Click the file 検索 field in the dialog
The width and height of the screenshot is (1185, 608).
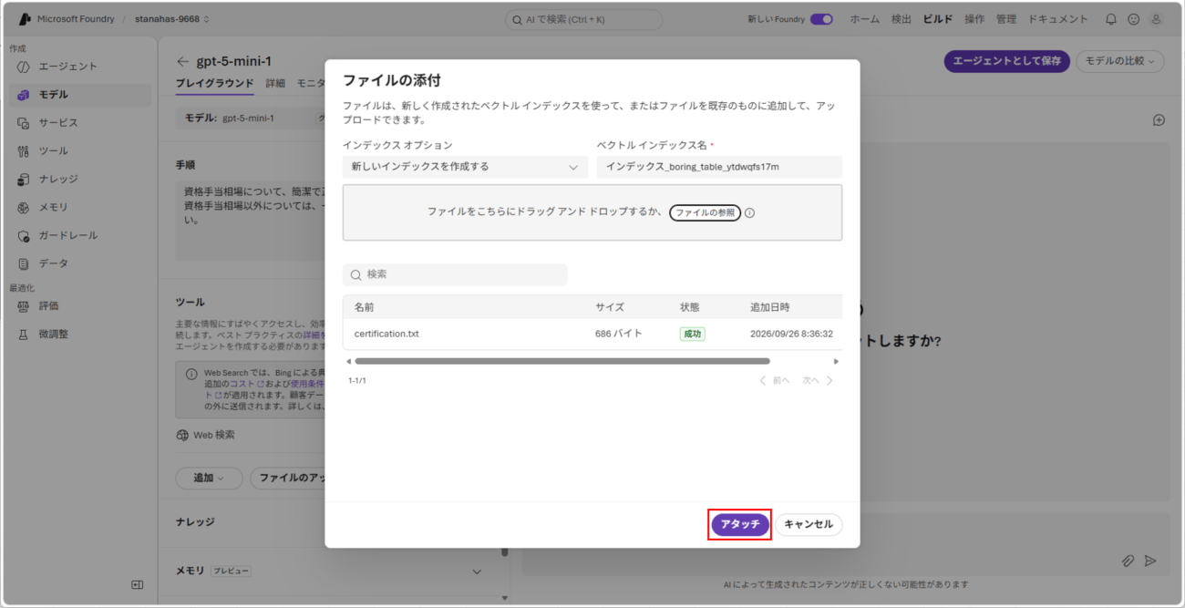[x=455, y=274]
